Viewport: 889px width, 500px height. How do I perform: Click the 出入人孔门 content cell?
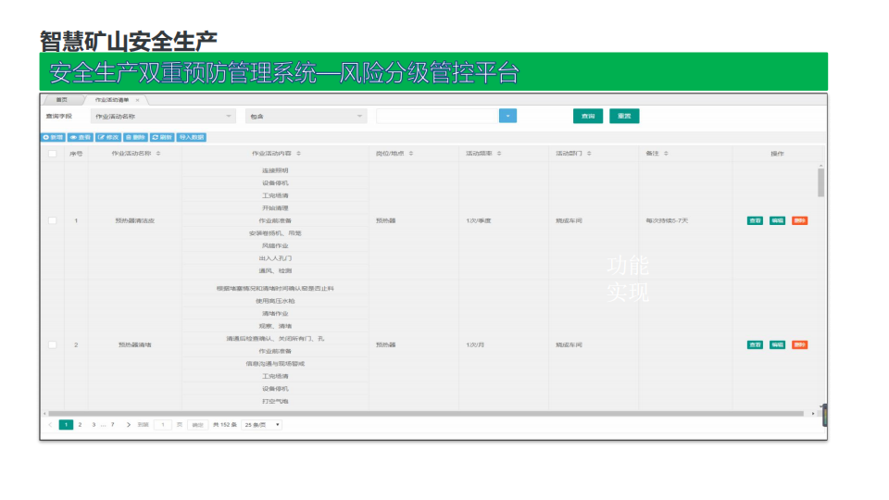coord(275,258)
